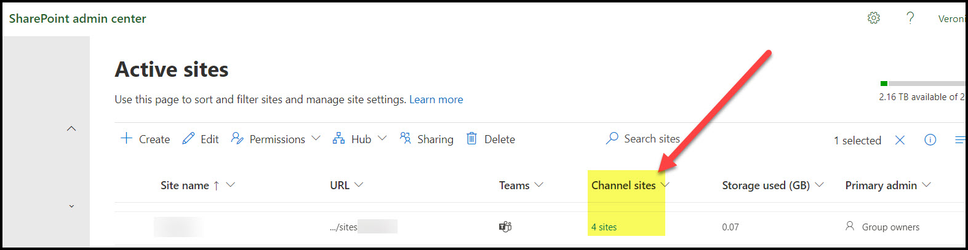
Task: Click the Edit pencil button
Action: [201, 139]
